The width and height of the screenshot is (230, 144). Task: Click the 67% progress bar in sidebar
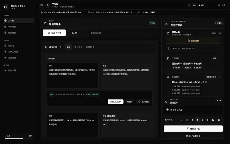(18, 139)
